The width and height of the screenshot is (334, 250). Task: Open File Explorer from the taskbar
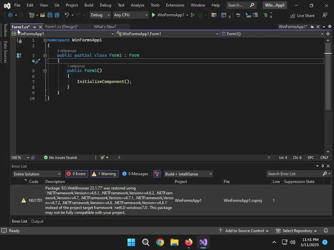[174, 242]
